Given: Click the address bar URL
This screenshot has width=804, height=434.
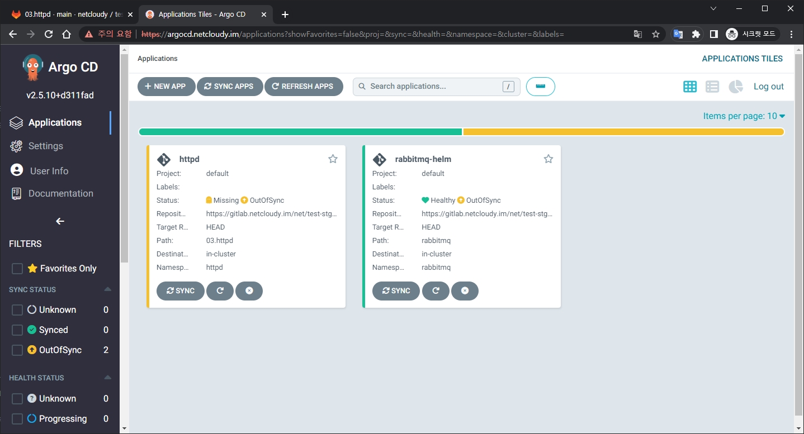Looking at the screenshot, I should tap(352, 34).
